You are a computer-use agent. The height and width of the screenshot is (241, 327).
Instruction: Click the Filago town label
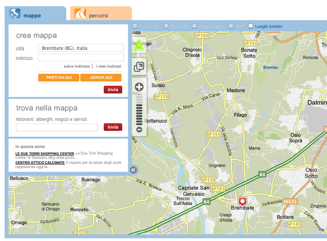pos(240,115)
